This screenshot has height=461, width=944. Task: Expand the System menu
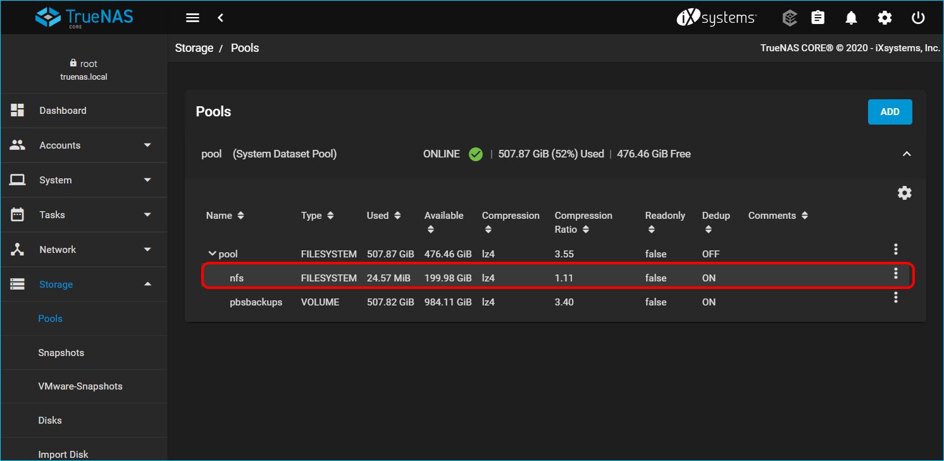[x=84, y=180]
